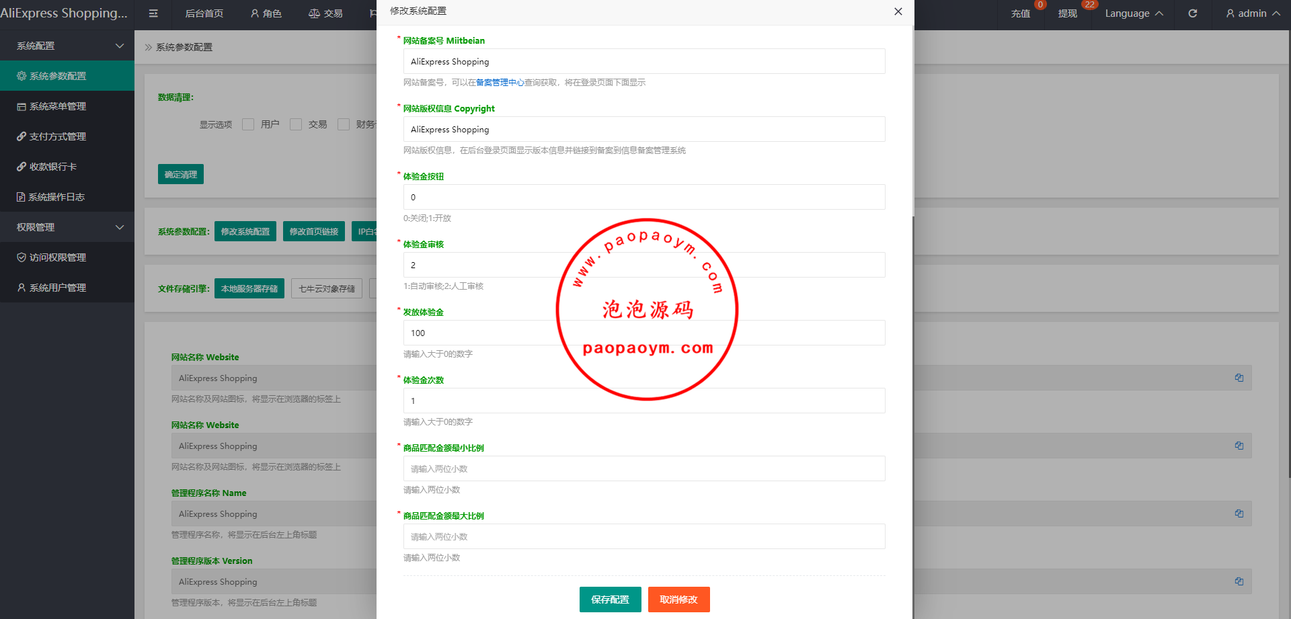Click the dialog's vertical scrollbar
The width and height of the screenshot is (1291, 619).
point(912,121)
